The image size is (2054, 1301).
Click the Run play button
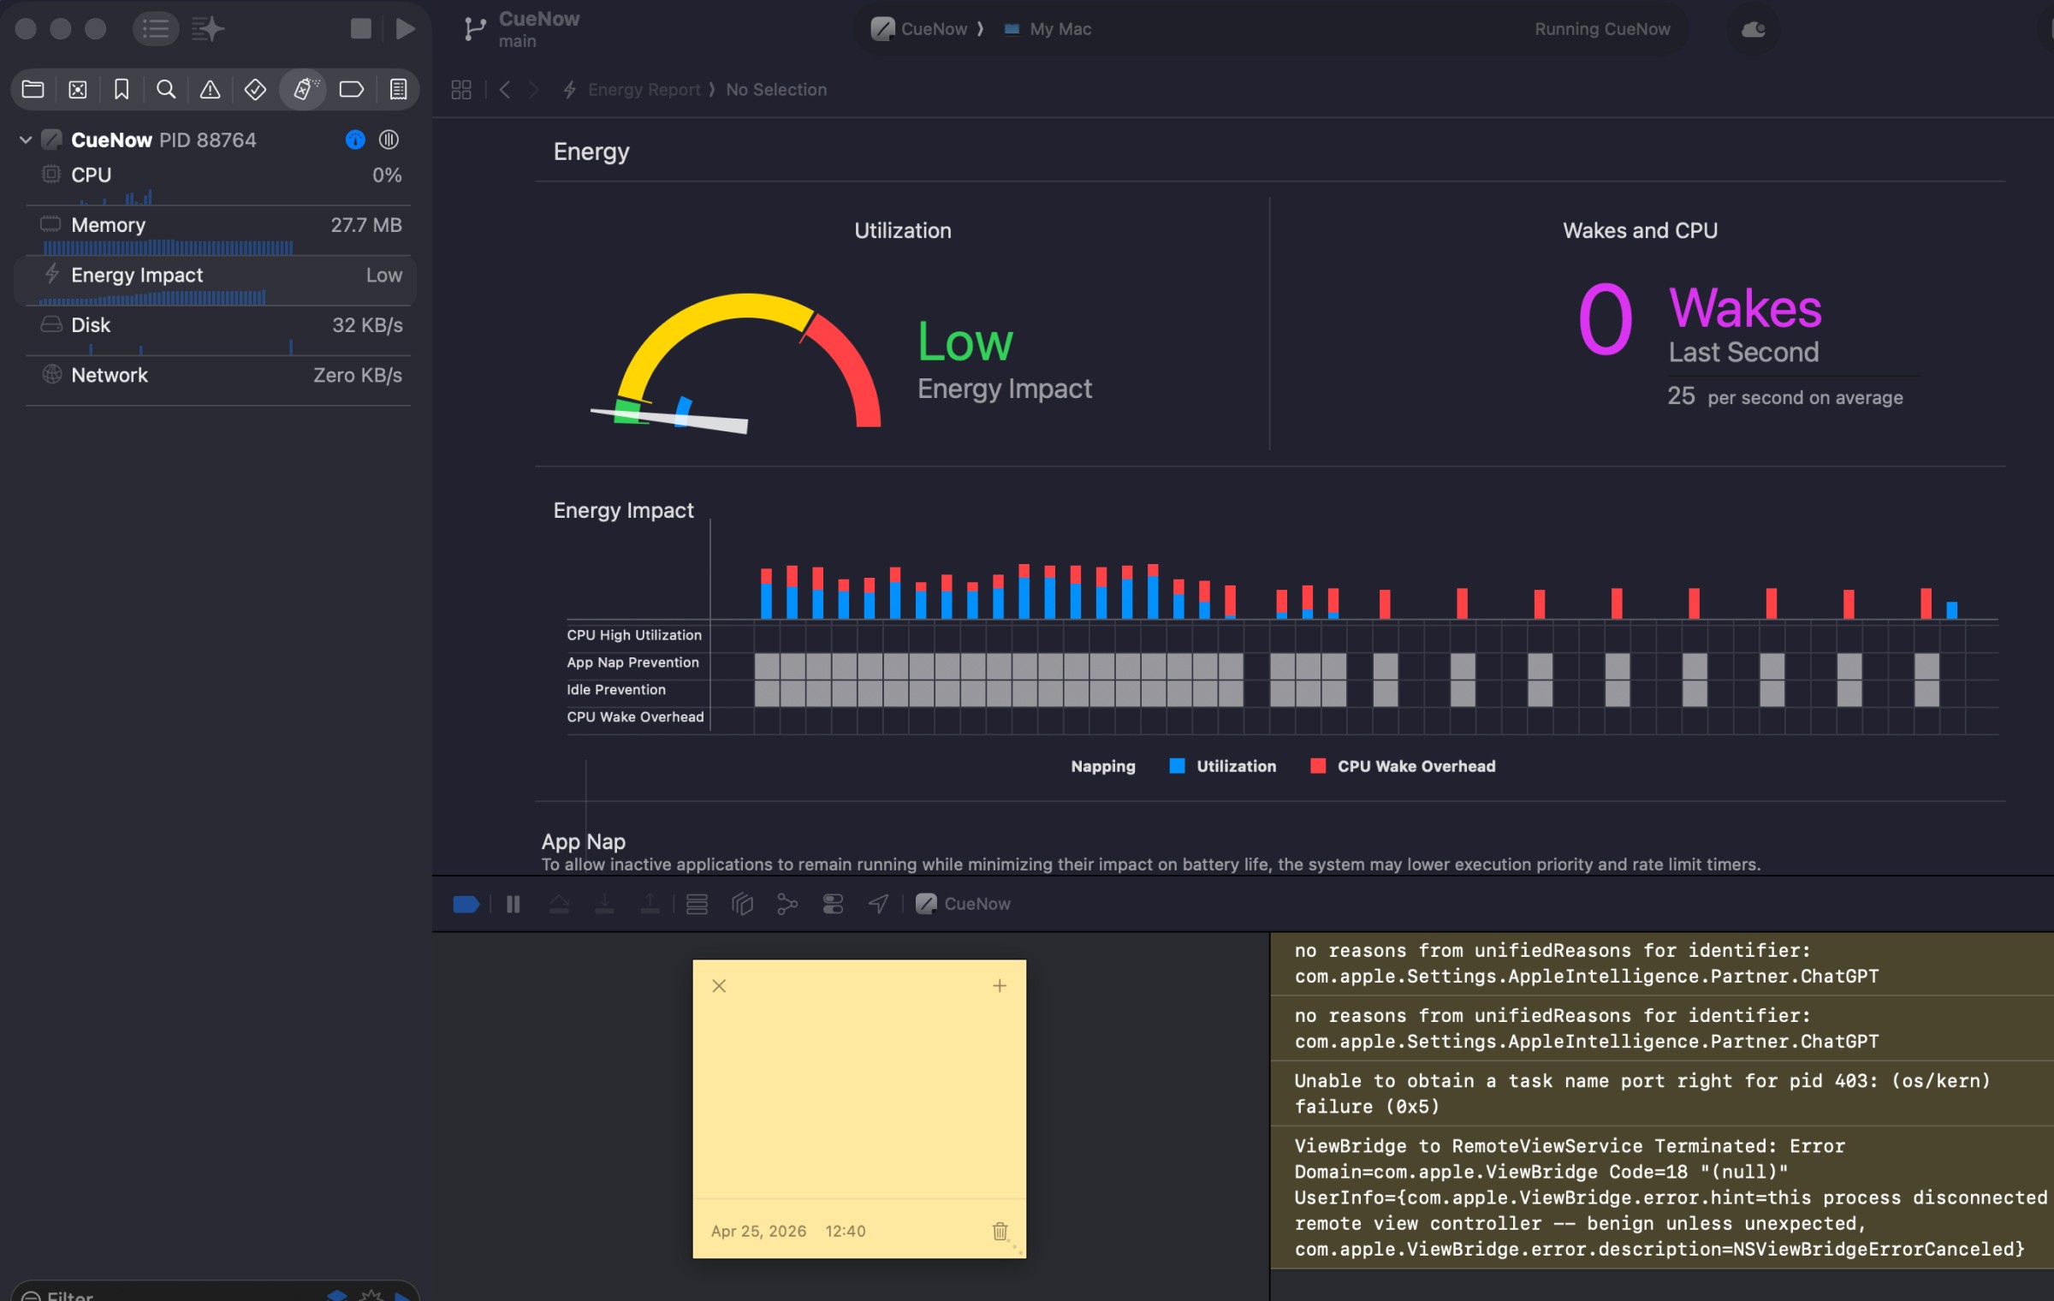click(x=405, y=29)
